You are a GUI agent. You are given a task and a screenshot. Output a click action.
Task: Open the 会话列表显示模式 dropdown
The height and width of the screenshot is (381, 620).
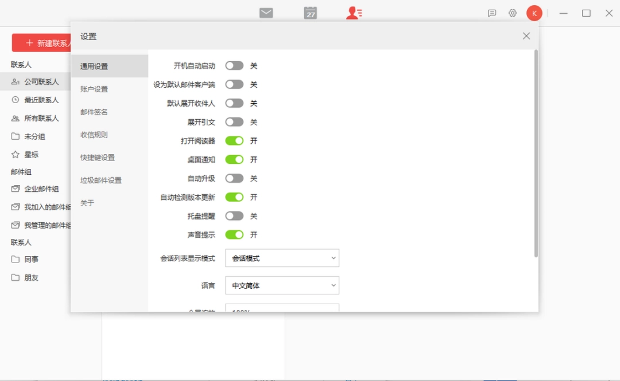click(x=281, y=258)
